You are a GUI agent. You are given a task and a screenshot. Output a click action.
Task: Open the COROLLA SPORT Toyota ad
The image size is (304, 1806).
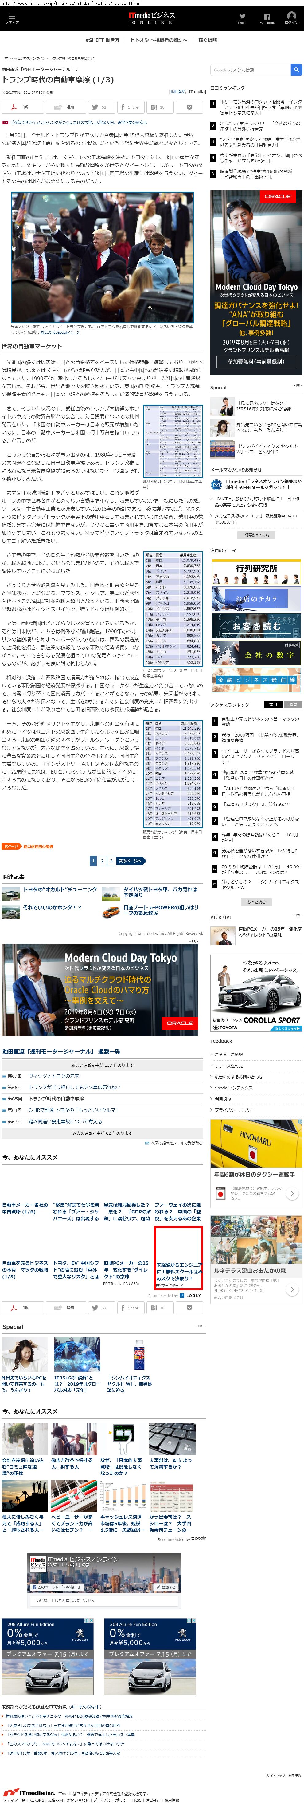click(256, 993)
